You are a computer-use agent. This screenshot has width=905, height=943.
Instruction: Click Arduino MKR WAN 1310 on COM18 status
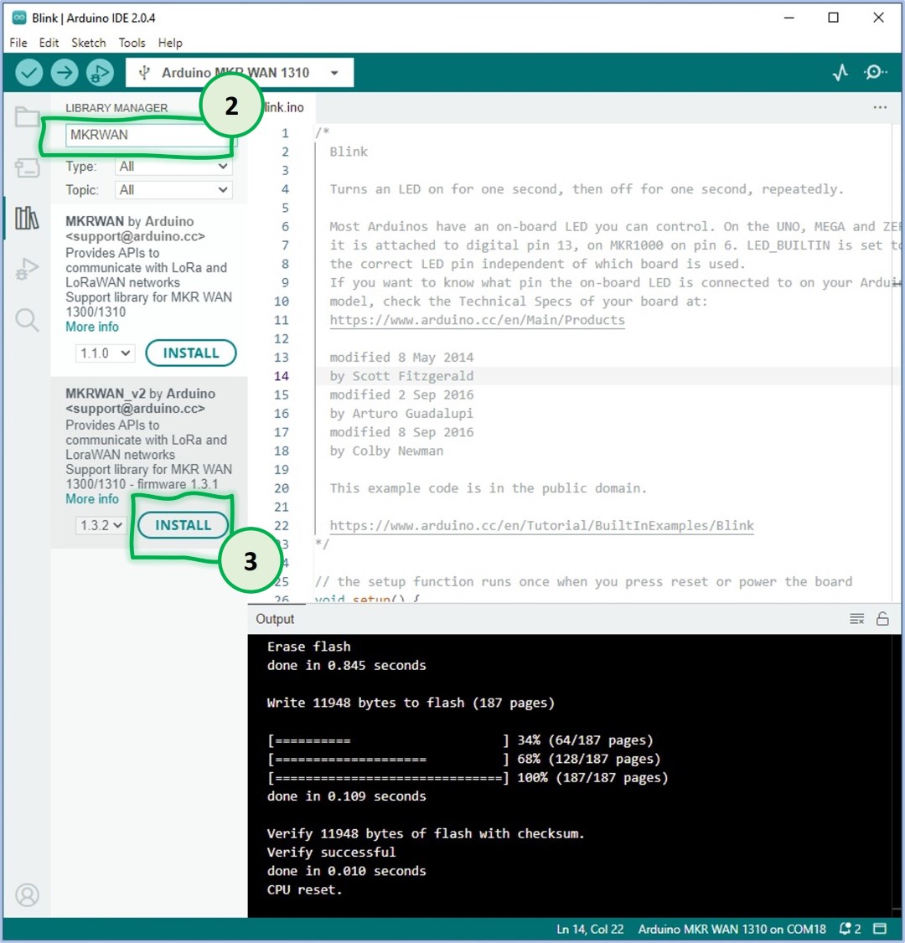732,929
